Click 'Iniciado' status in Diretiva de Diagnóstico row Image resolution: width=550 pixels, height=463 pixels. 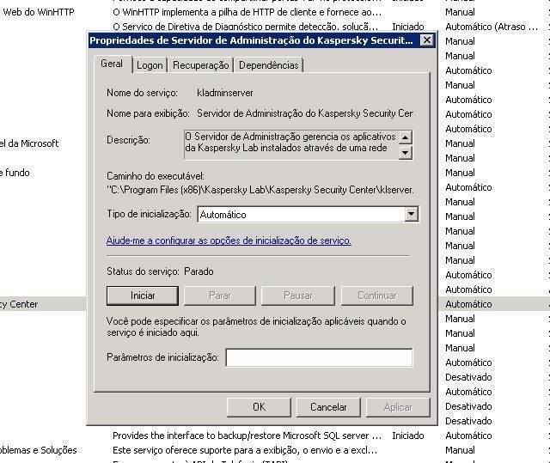[408, 27]
